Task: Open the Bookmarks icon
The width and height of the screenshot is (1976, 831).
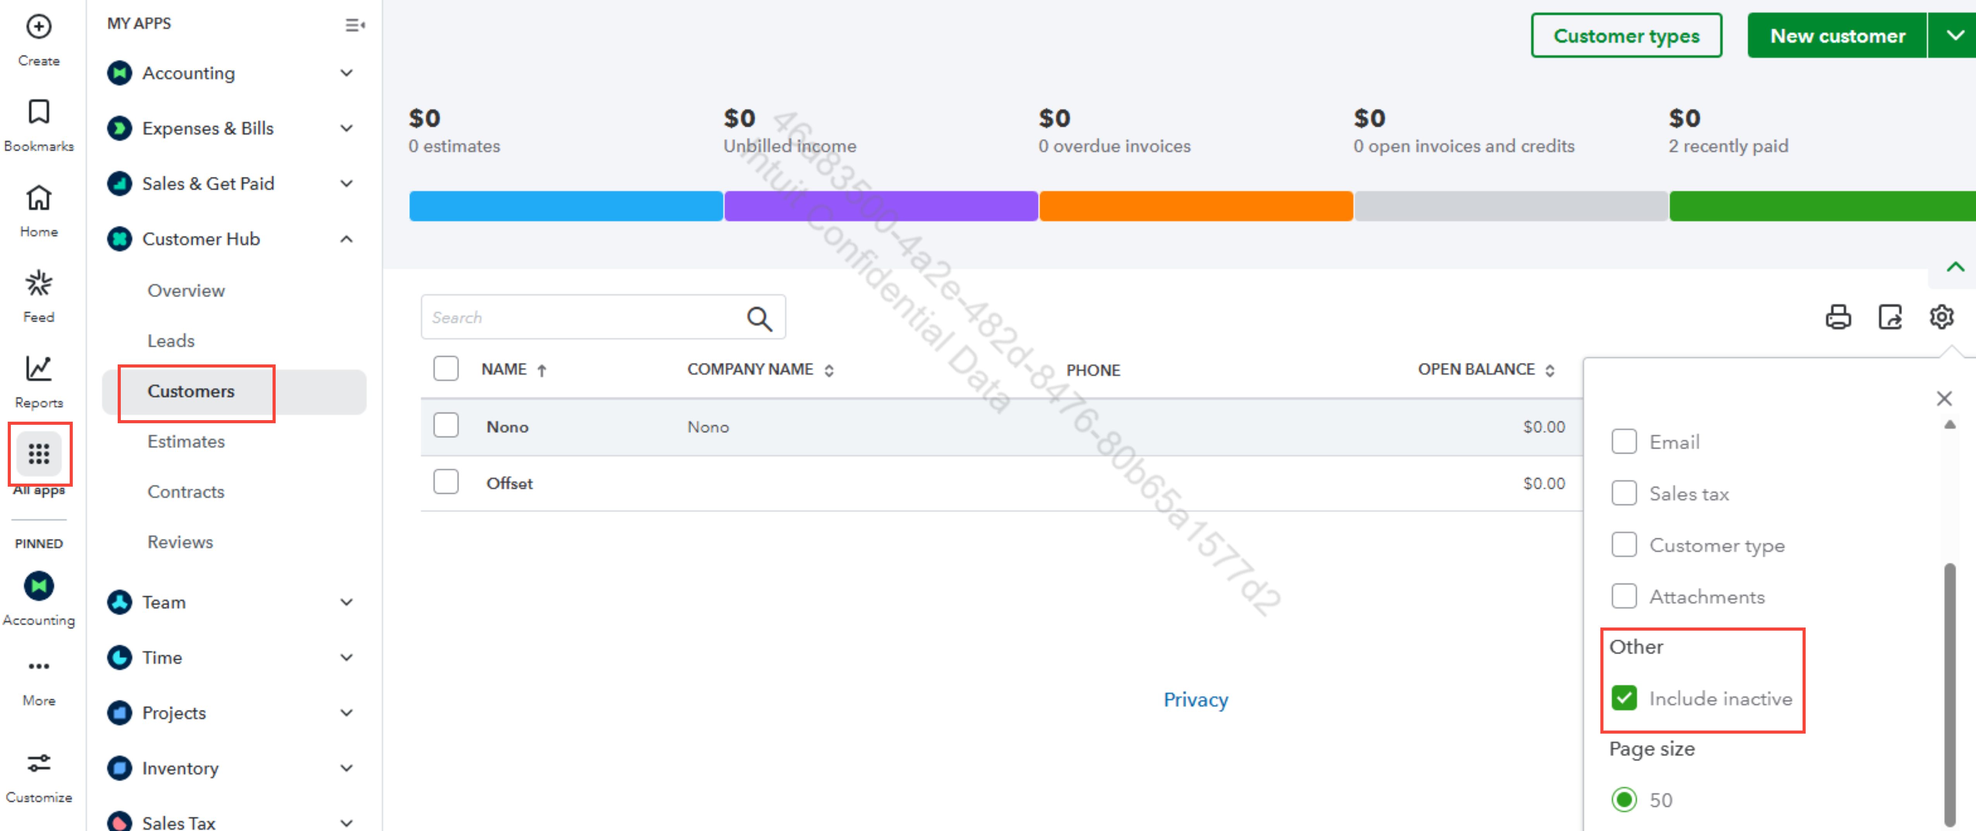Action: coord(38,113)
